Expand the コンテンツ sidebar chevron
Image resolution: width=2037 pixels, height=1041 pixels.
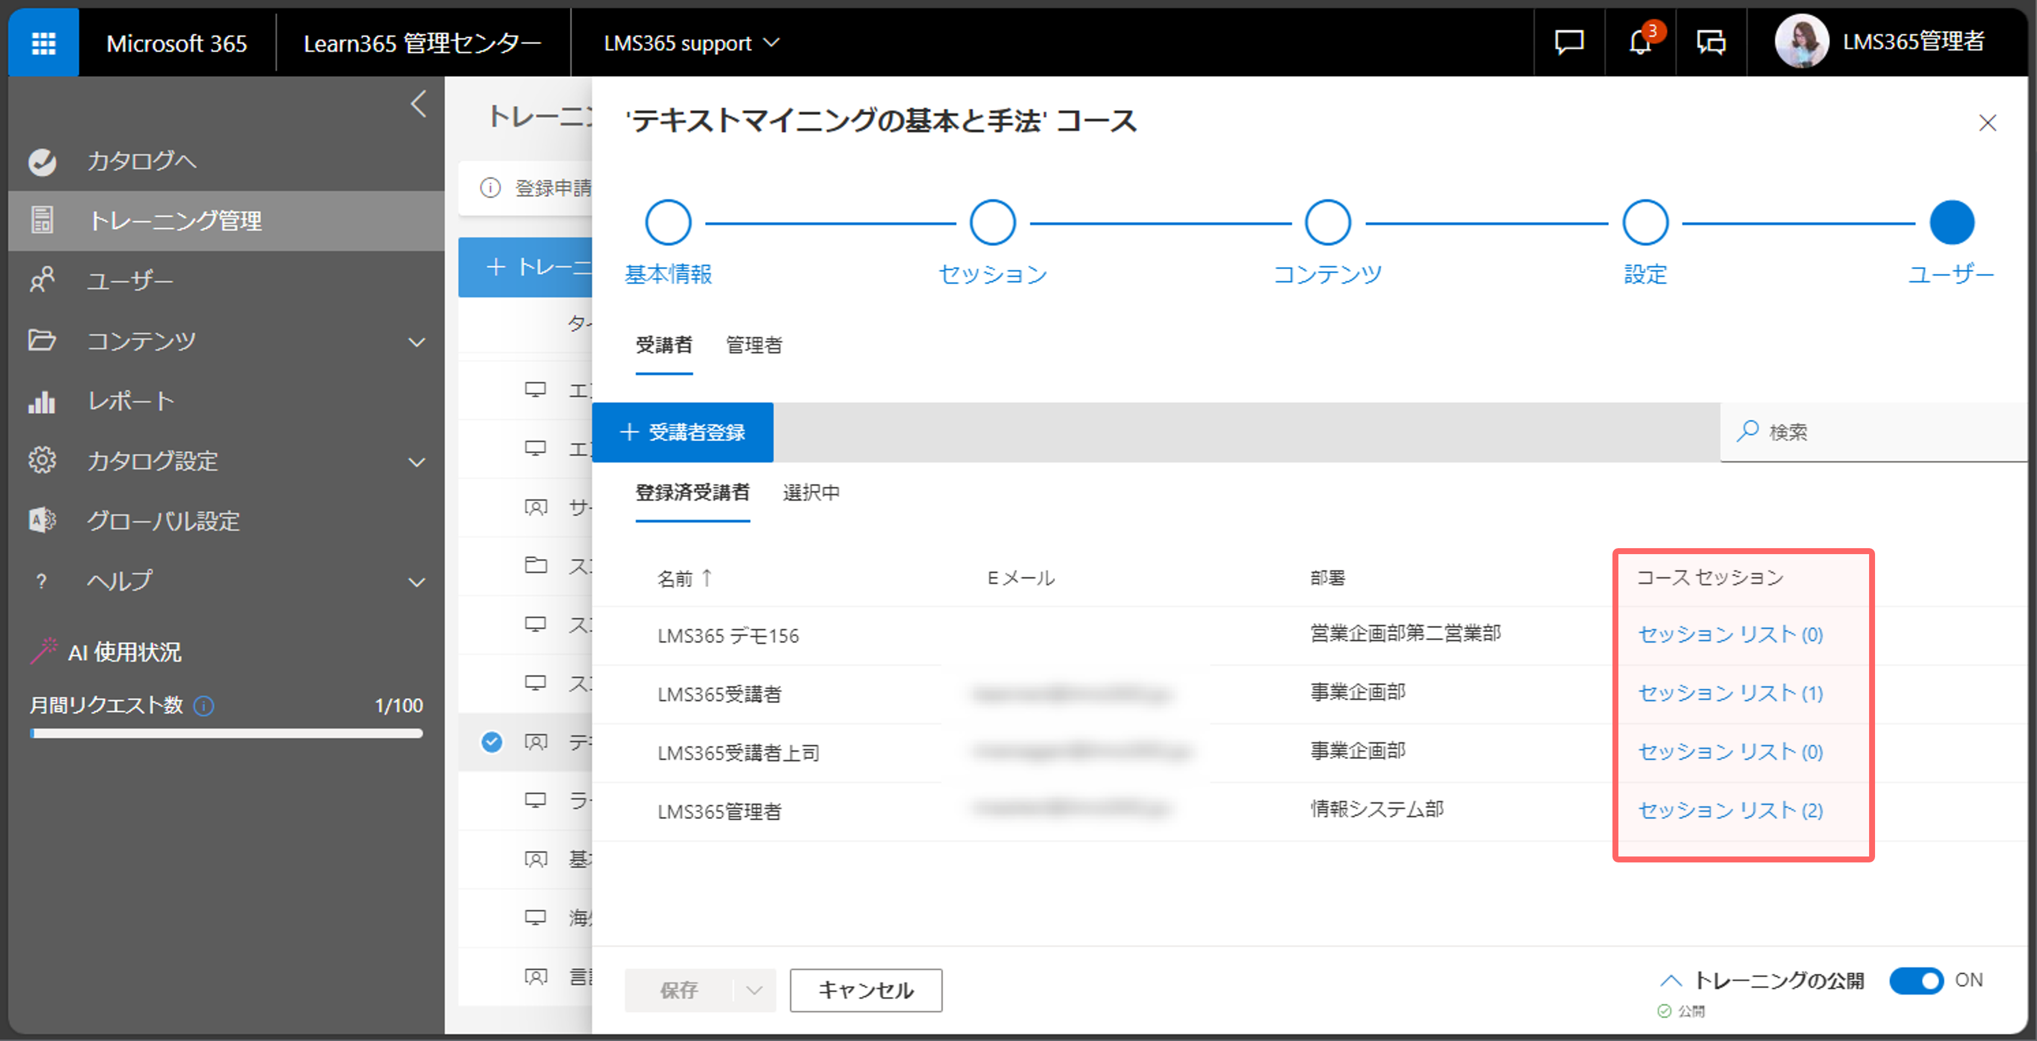417,342
